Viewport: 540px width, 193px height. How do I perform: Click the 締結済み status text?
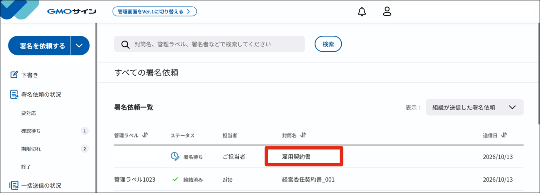(x=193, y=180)
